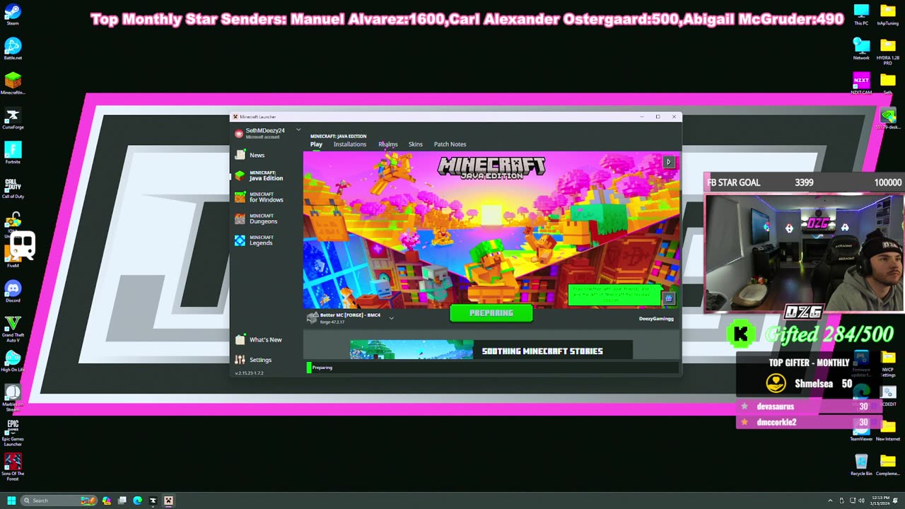Click the Soothing Minecraft Stories thumbnail

[x=411, y=350]
